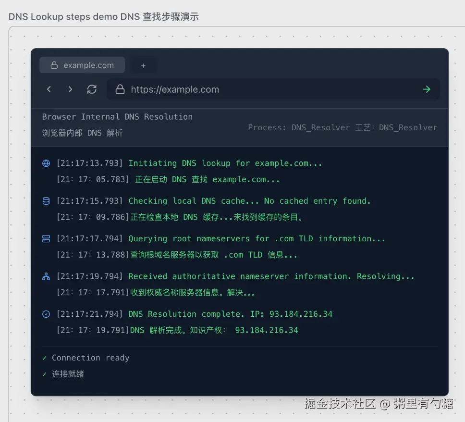
Task: Click the checkmark beside Connection ready
Action: click(45, 358)
